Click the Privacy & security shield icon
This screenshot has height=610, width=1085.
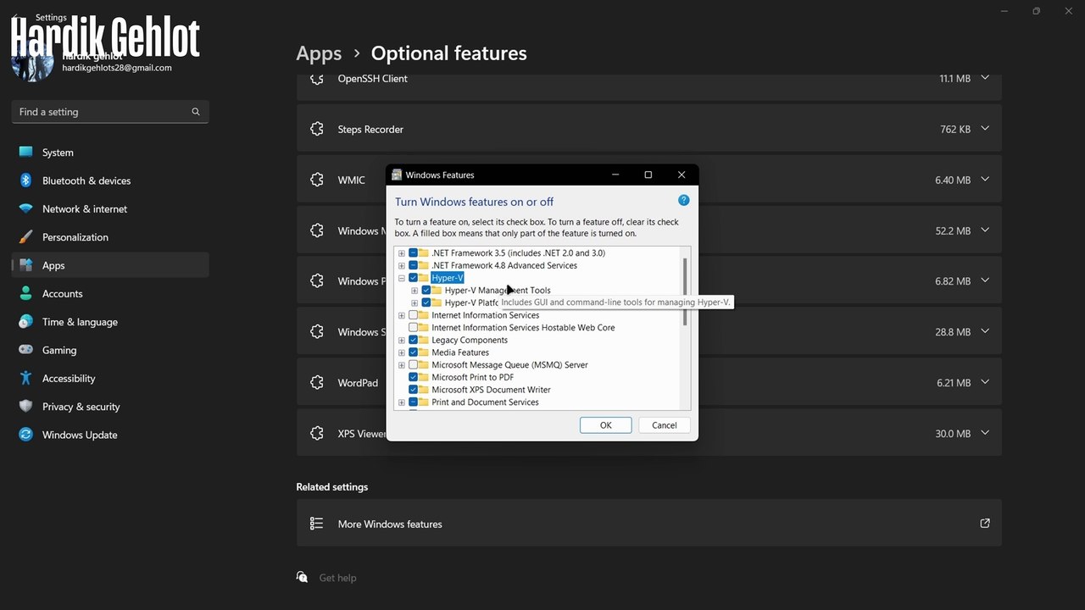point(25,407)
